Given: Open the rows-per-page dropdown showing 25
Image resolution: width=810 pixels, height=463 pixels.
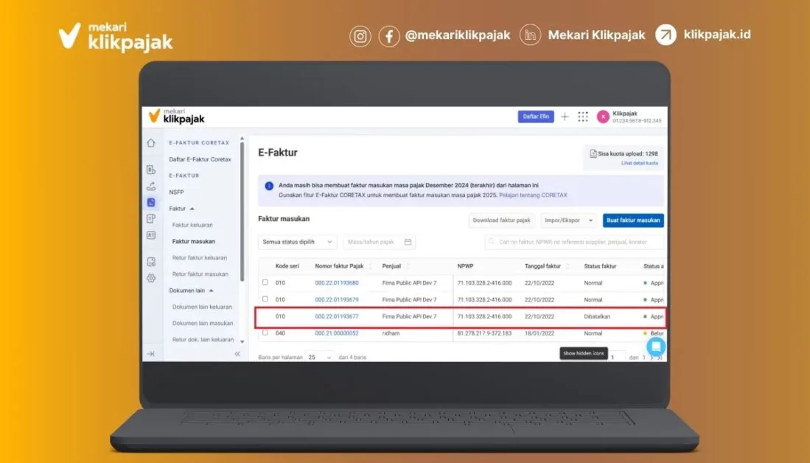Looking at the screenshot, I should click(319, 357).
